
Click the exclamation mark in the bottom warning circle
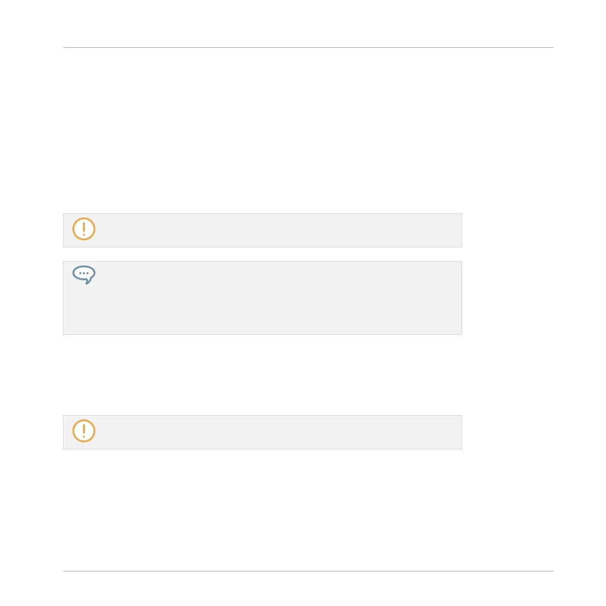pyautogui.click(x=83, y=431)
